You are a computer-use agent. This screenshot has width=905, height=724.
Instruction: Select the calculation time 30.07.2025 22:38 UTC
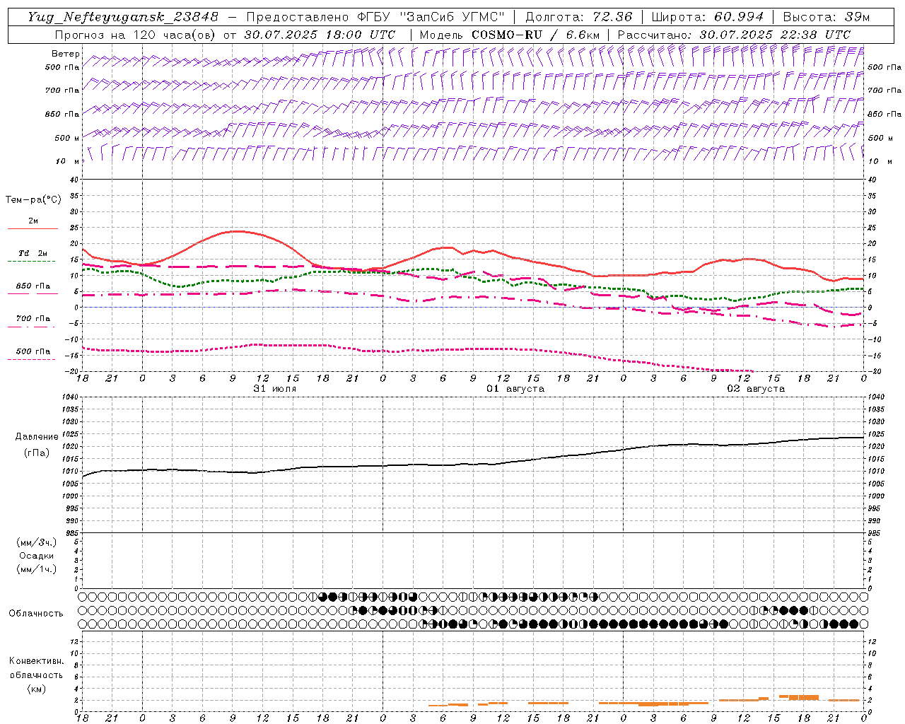click(775, 35)
